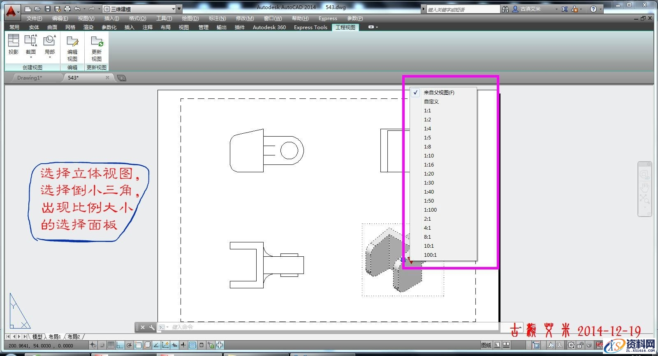
Task: Toggle grid display in status bar
Action: click(111, 345)
